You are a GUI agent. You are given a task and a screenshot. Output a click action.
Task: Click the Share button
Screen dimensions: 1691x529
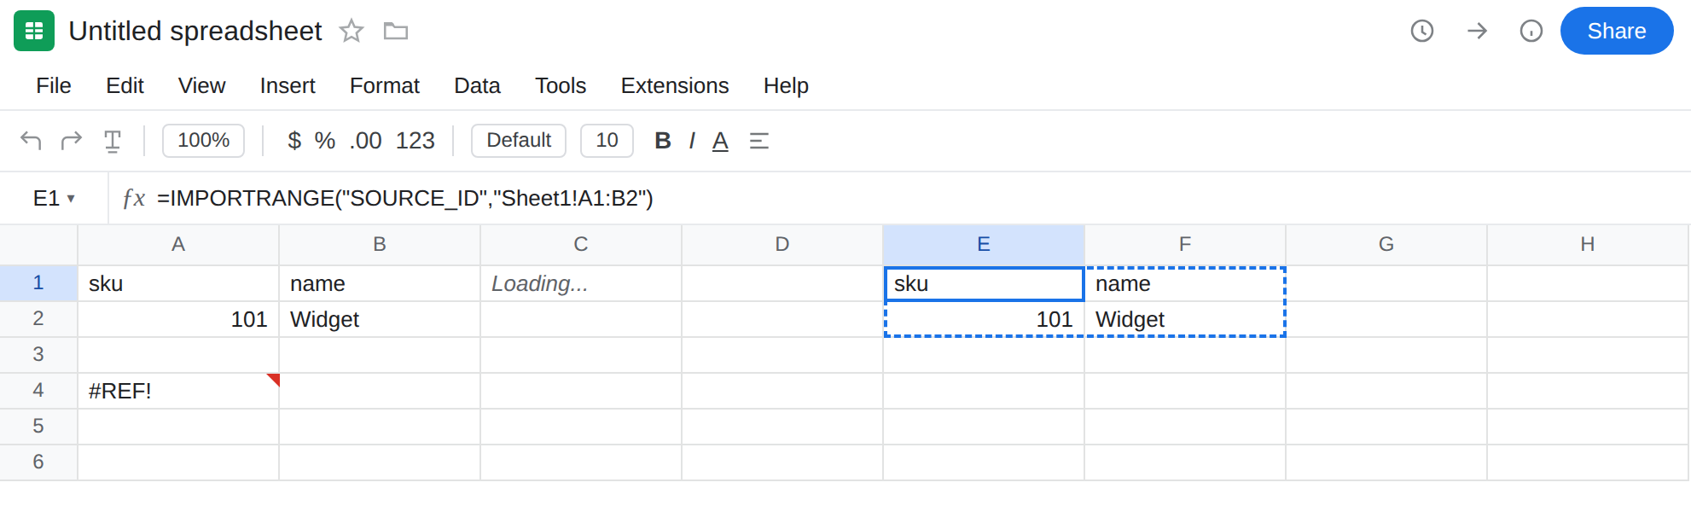(1617, 31)
